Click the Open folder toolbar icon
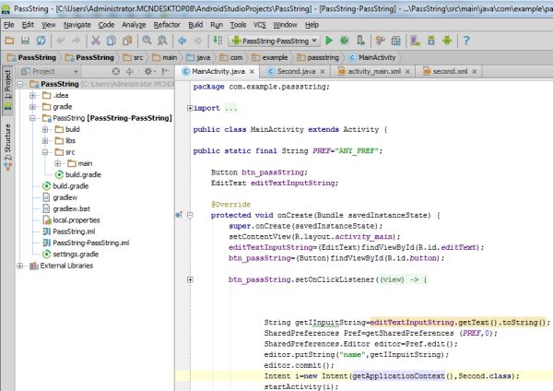Viewport: 553px width, 391px height. 10,41
